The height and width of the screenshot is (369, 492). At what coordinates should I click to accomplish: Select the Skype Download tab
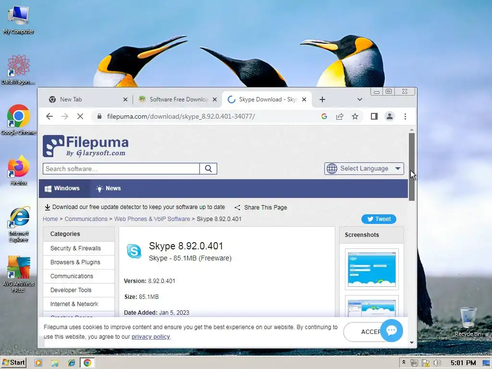pyautogui.click(x=267, y=99)
